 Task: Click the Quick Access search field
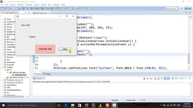pyautogui.click(x=171, y=8)
